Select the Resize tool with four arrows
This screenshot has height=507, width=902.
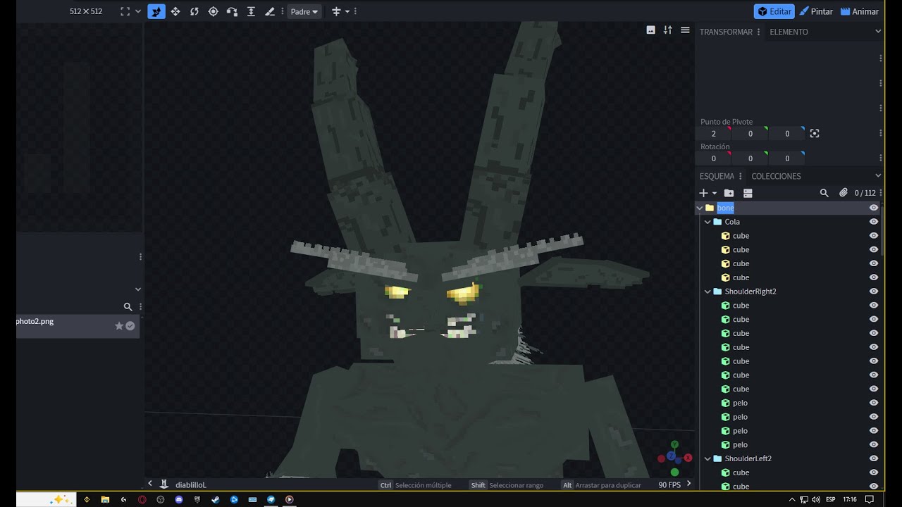(175, 11)
